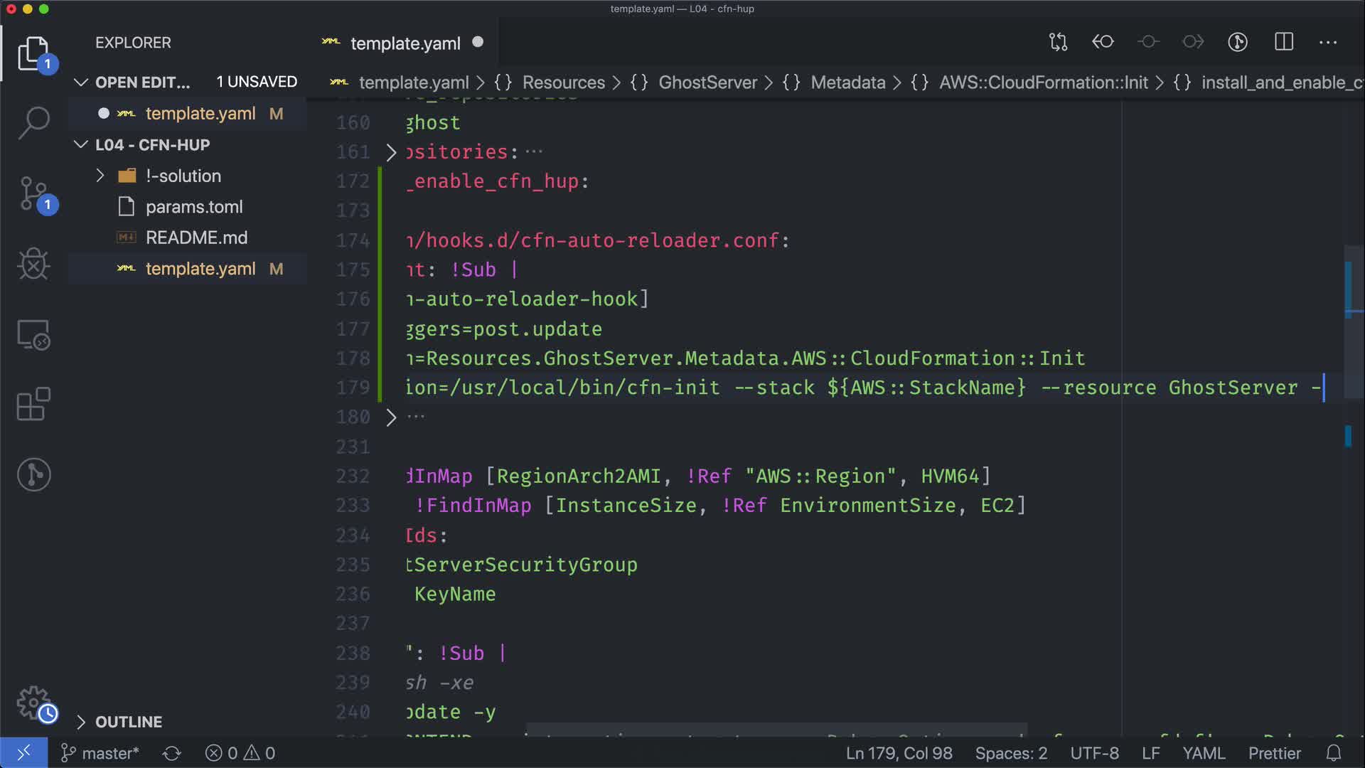Image resolution: width=1365 pixels, height=768 pixels.
Task: Click the Split Editor Right icon
Action: tap(1284, 42)
